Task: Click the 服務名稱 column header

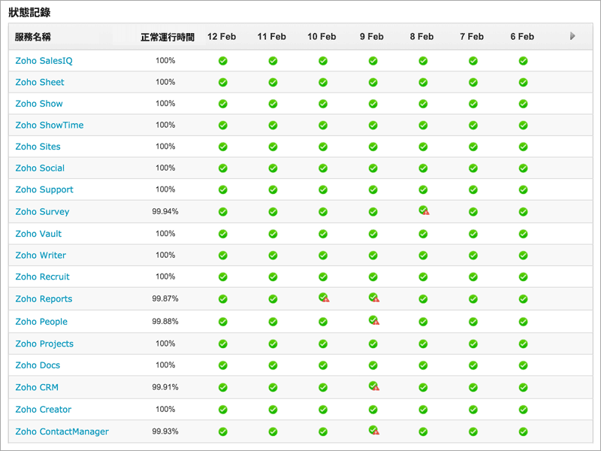Action: click(32, 37)
